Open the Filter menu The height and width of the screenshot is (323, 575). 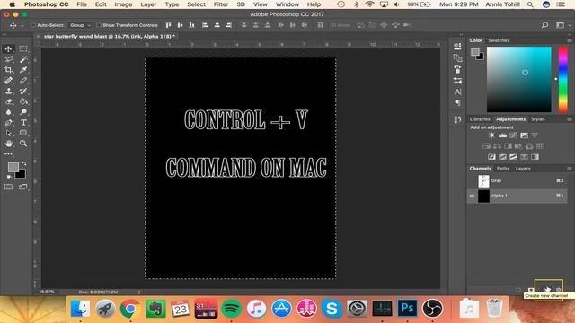[221, 4]
